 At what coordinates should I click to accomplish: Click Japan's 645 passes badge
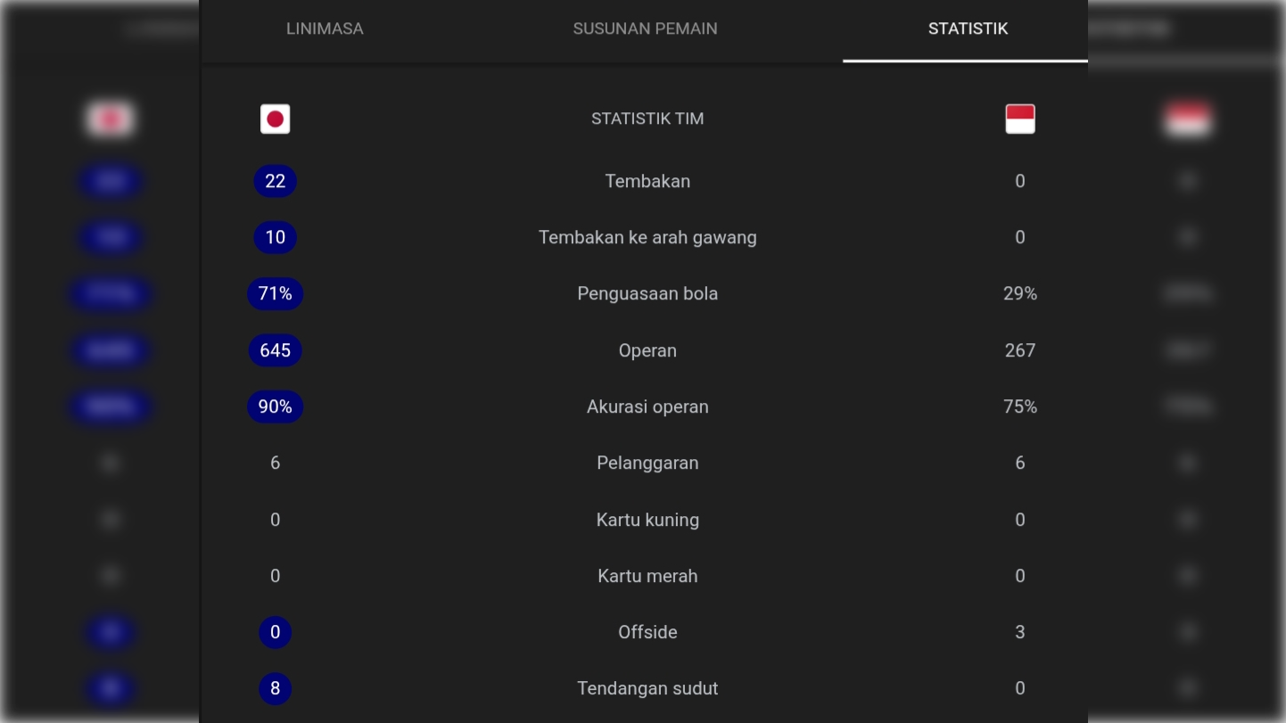[x=275, y=350]
